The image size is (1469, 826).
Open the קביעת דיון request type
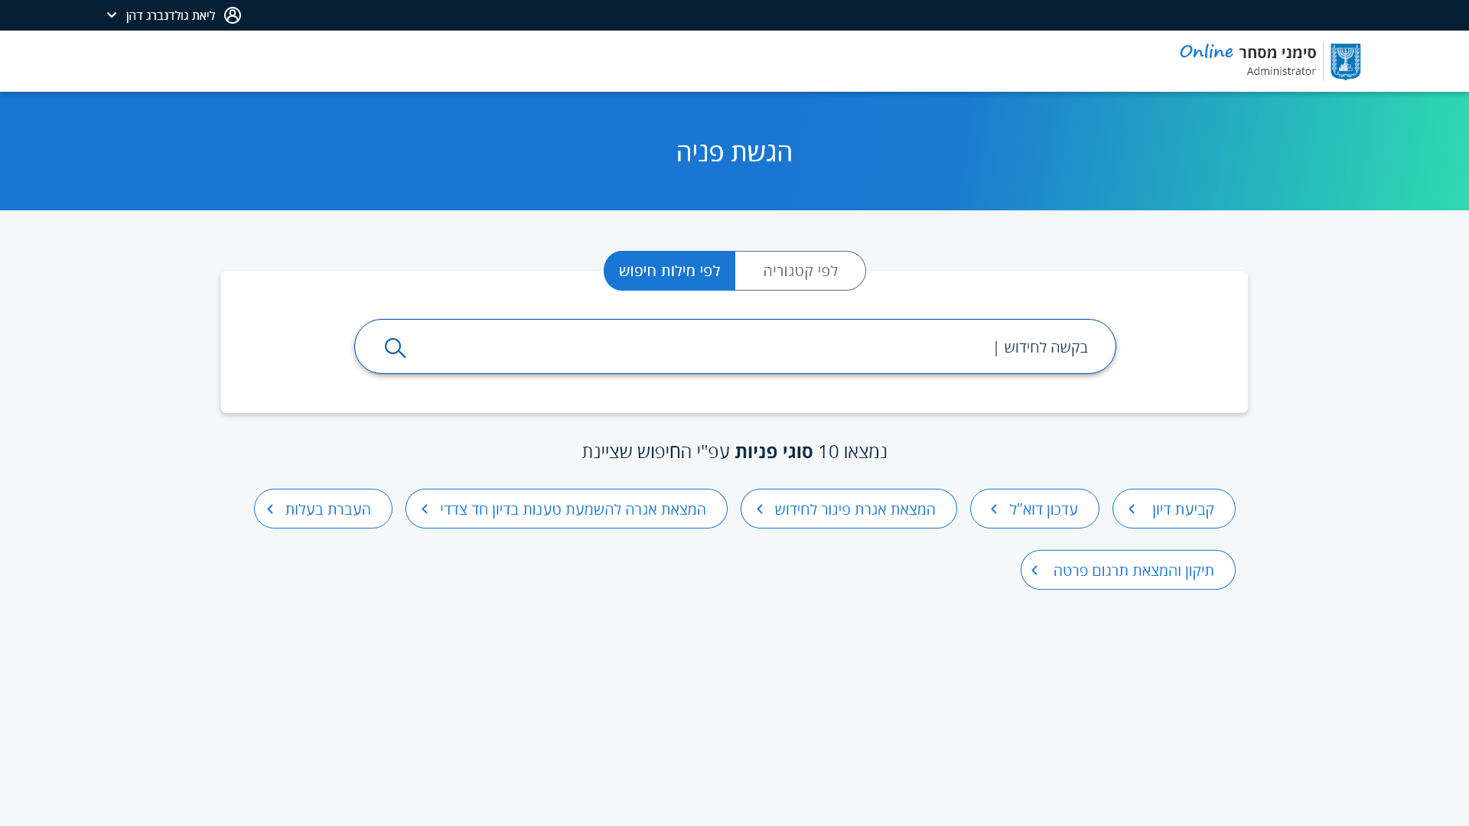(x=1183, y=509)
